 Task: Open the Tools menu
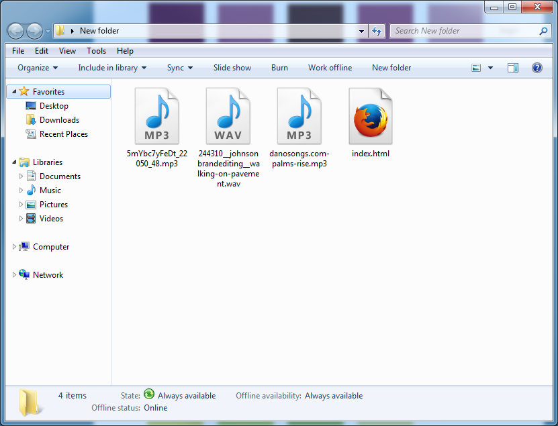pos(97,51)
